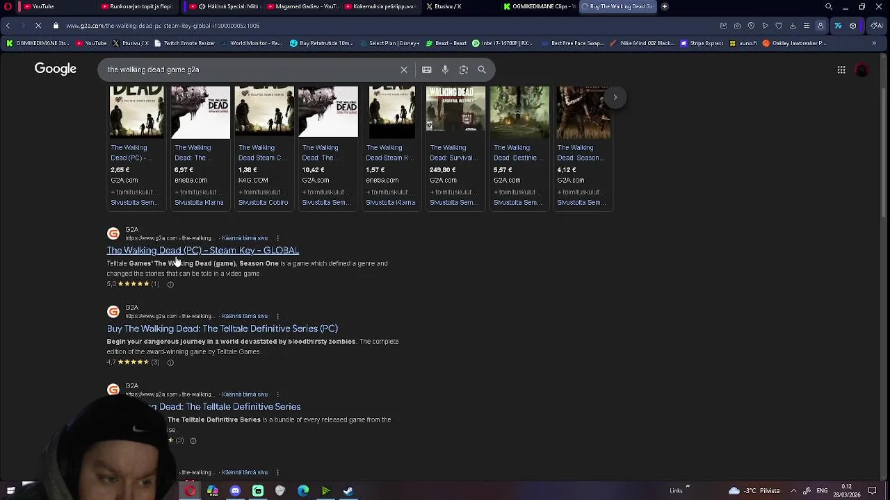Open Stripe Express bookmark
Screen dimensions: 890x500
[702, 43]
